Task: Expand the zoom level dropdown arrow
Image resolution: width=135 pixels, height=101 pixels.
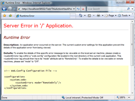Action: pos(129,97)
